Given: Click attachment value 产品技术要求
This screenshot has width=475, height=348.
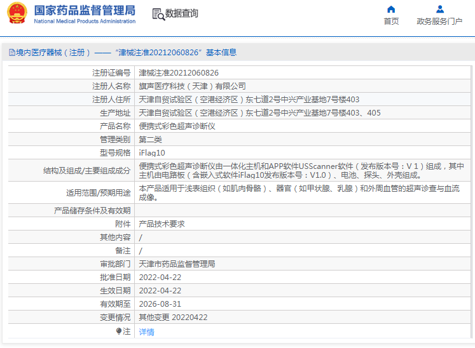Looking at the screenshot, I should pyautogui.click(x=162, y=224).
